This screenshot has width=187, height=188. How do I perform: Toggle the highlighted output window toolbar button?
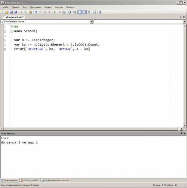(x=80, y=12)
